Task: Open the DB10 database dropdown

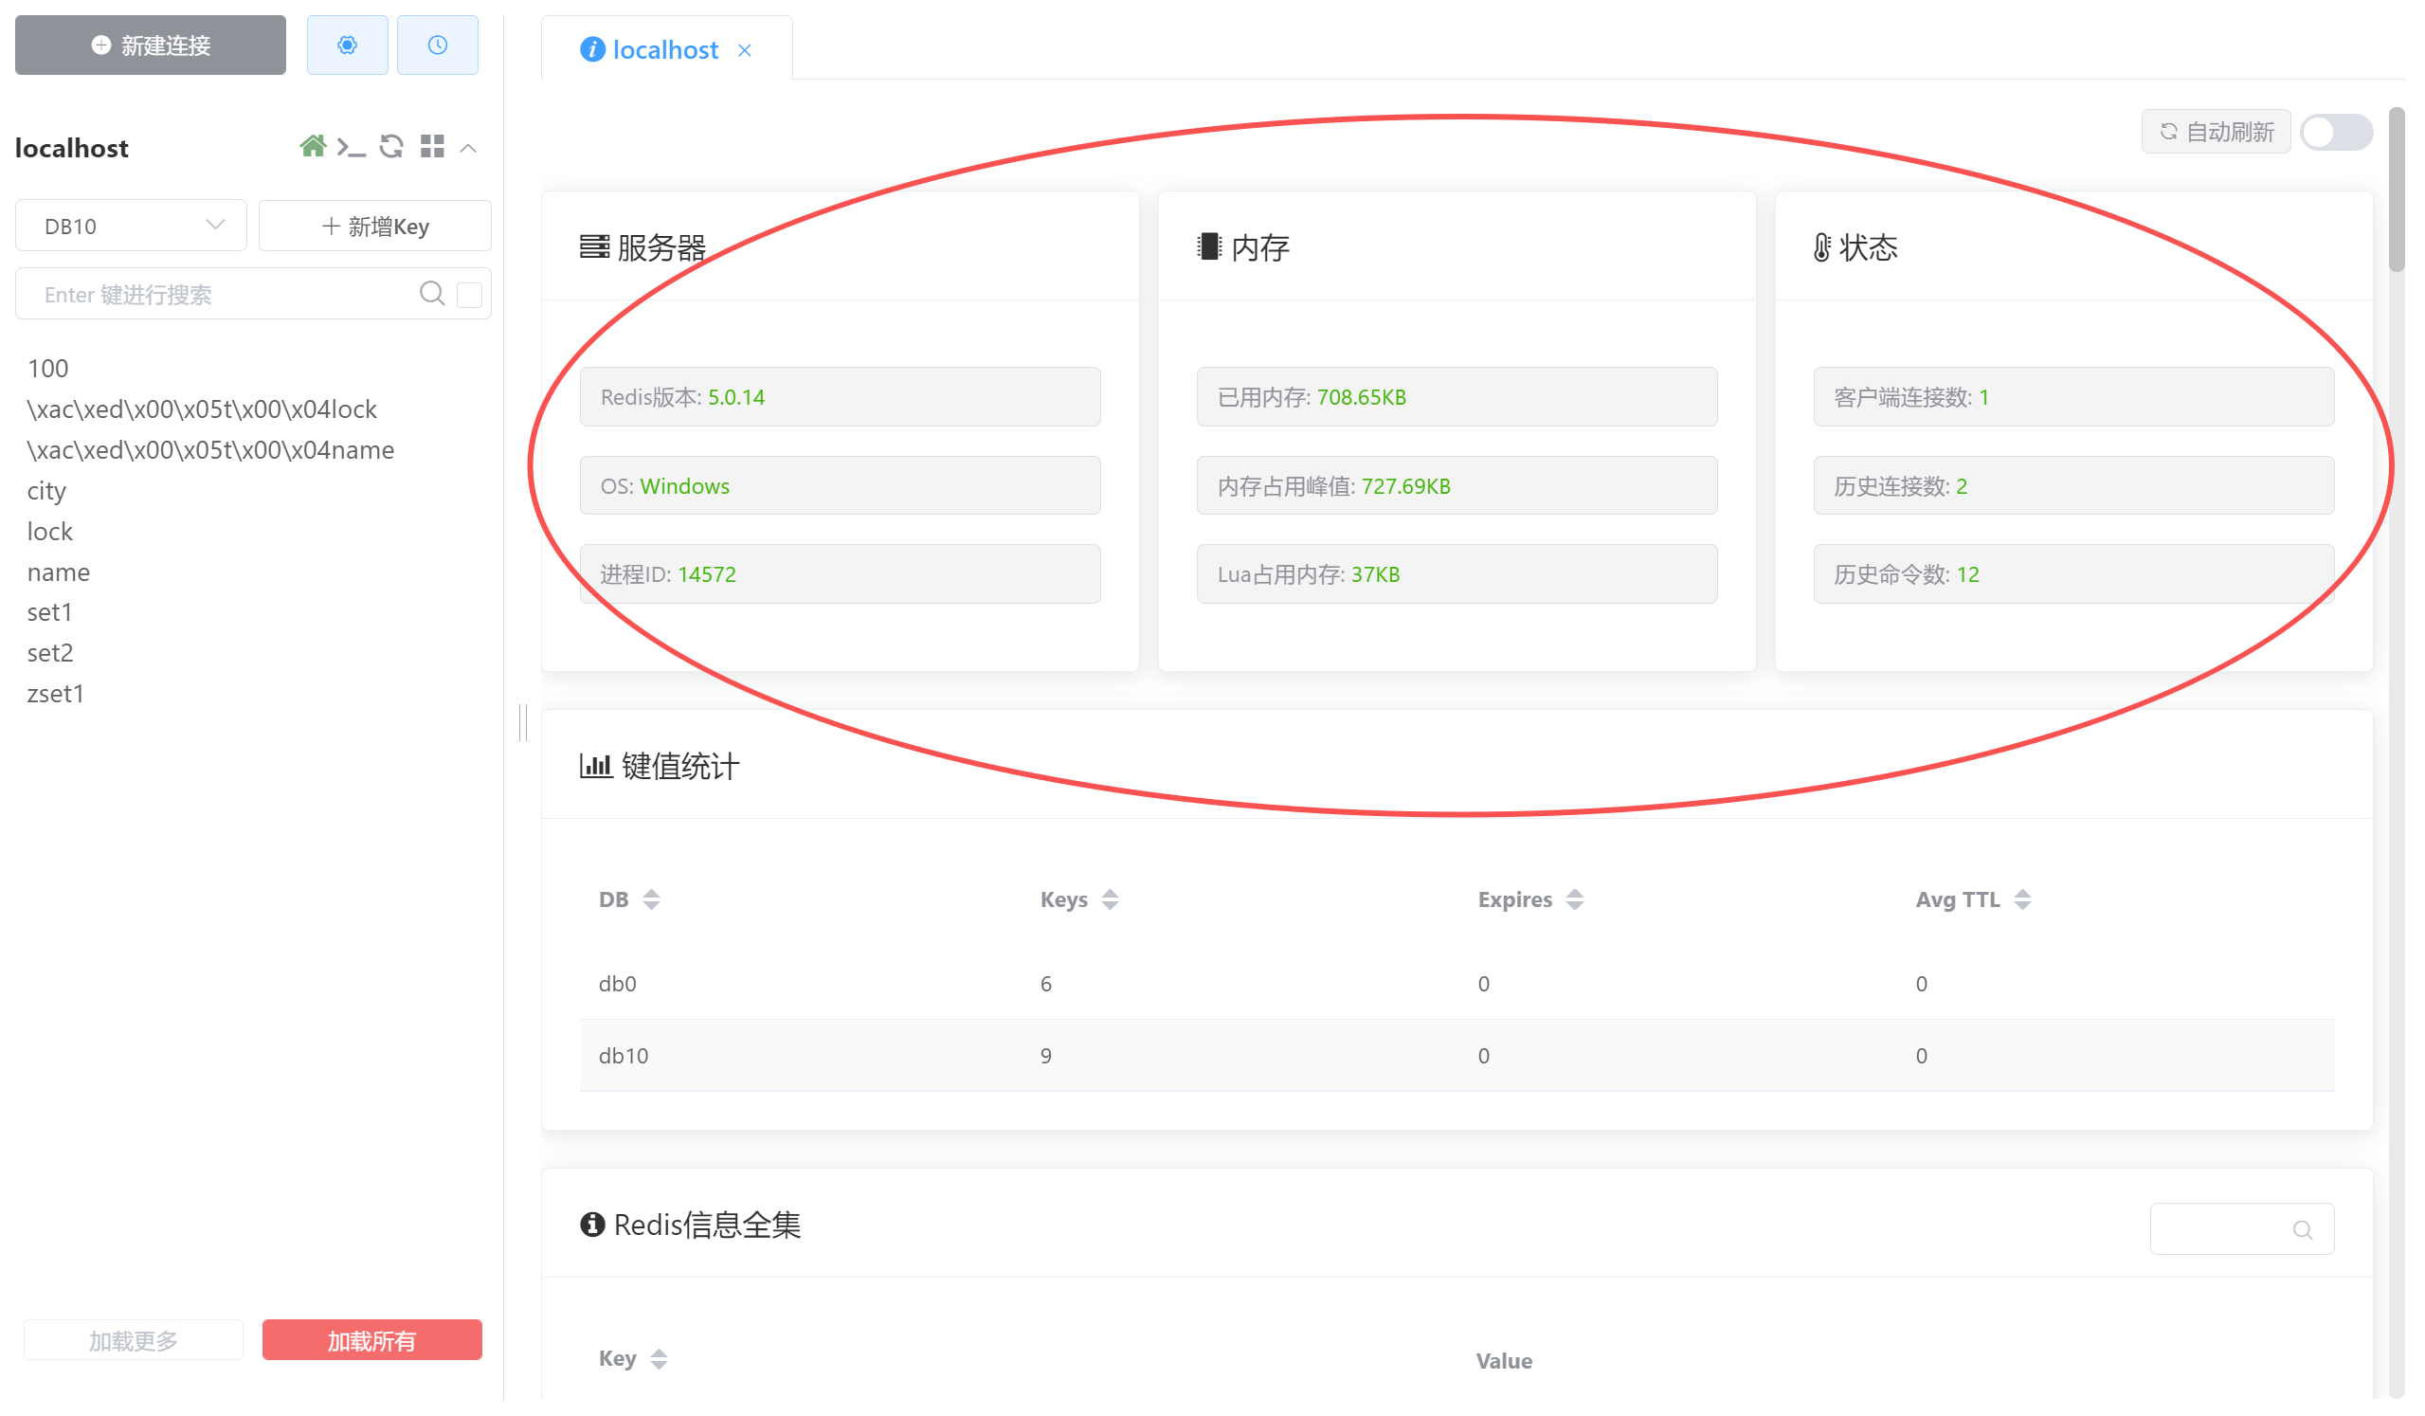Action: 131,227
